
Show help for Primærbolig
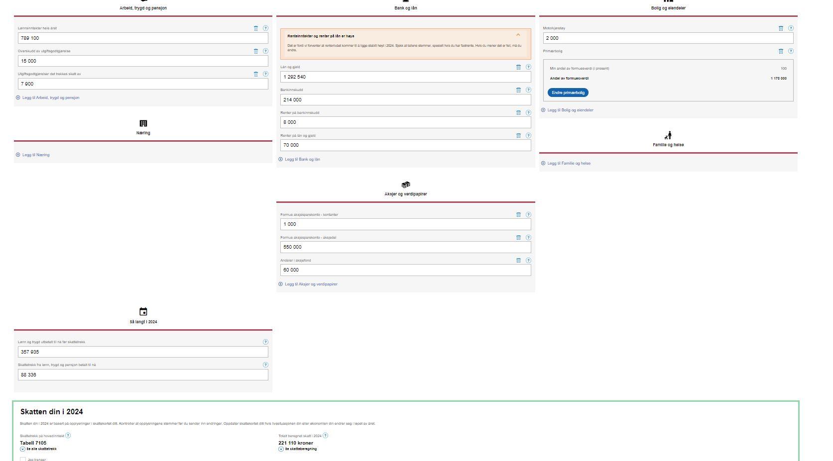pyautogui.click(x=791, y=51)
